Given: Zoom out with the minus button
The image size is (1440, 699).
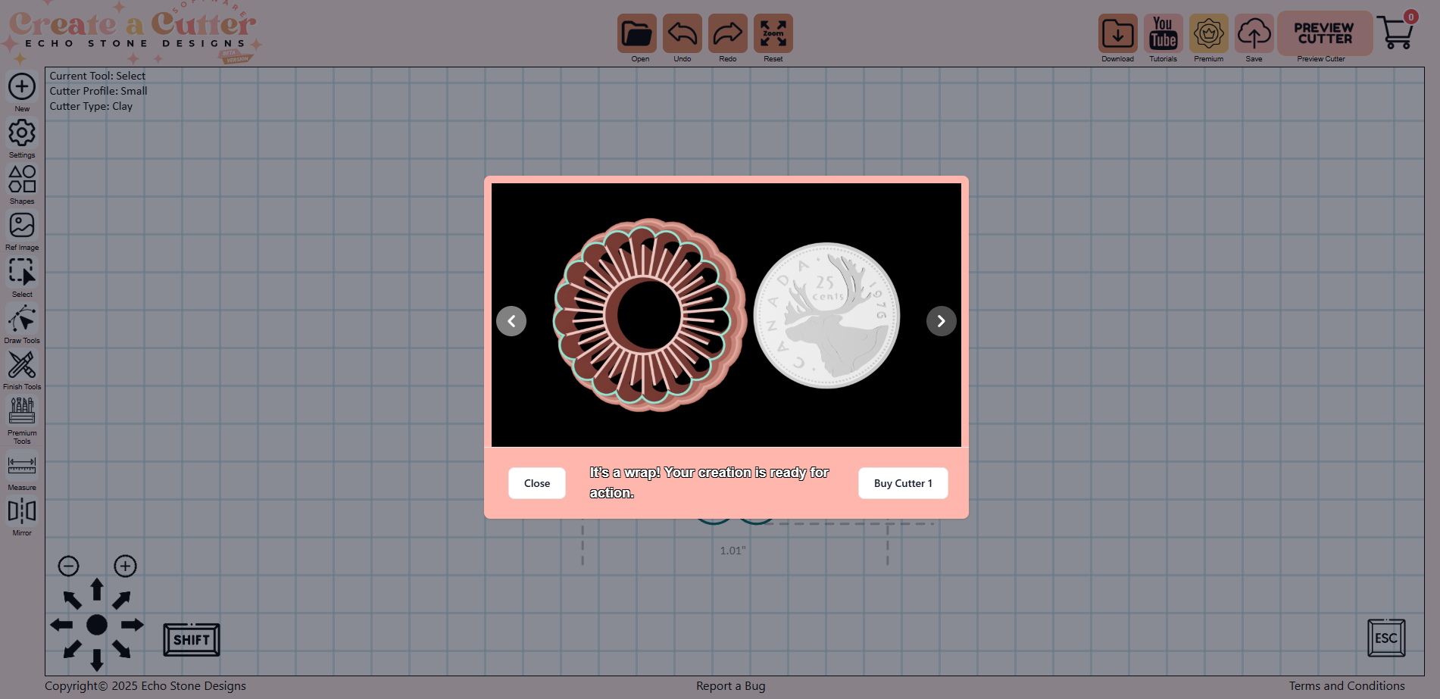Looking at the screenshot, I should pos(68,566).
